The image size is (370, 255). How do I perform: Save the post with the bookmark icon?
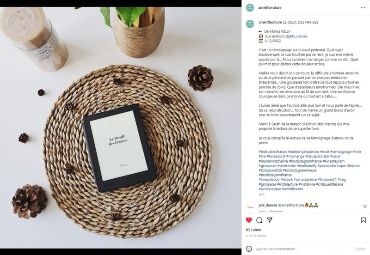coord(363,220)
